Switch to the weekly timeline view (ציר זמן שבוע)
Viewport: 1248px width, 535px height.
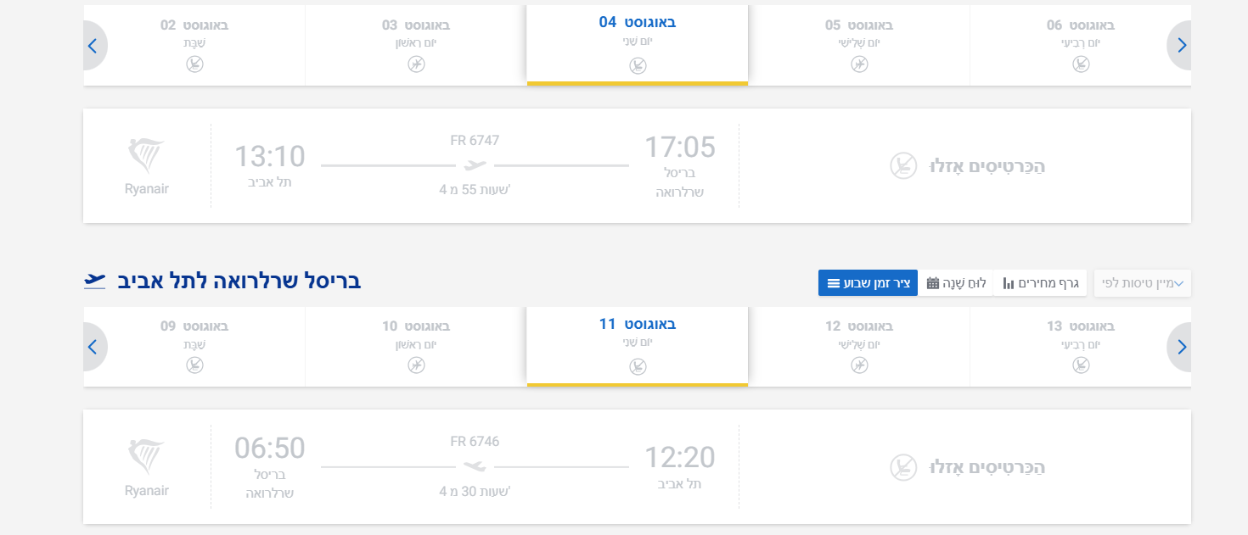[868, 283]
